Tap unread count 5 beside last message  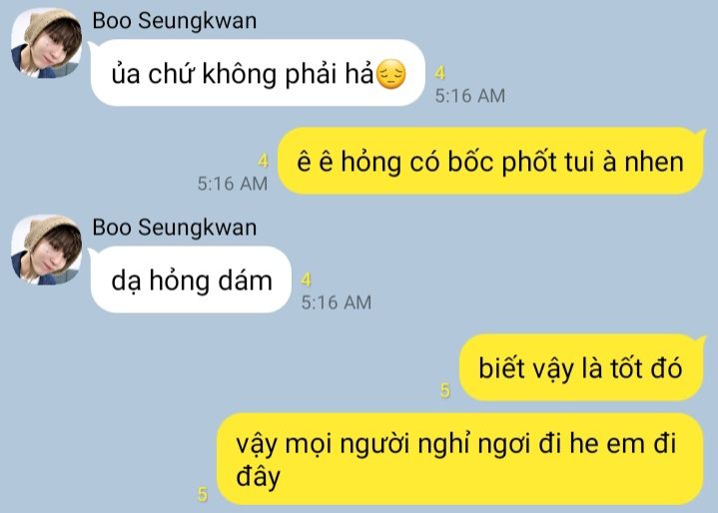coord(203,494)
